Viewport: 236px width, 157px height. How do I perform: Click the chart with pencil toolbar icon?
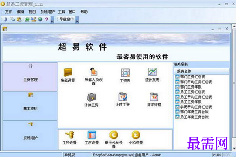34,20
